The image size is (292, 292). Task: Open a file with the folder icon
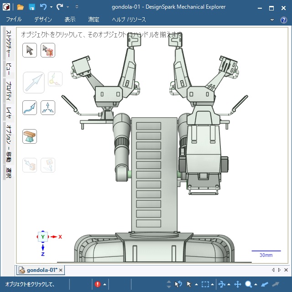coord(20,7)
